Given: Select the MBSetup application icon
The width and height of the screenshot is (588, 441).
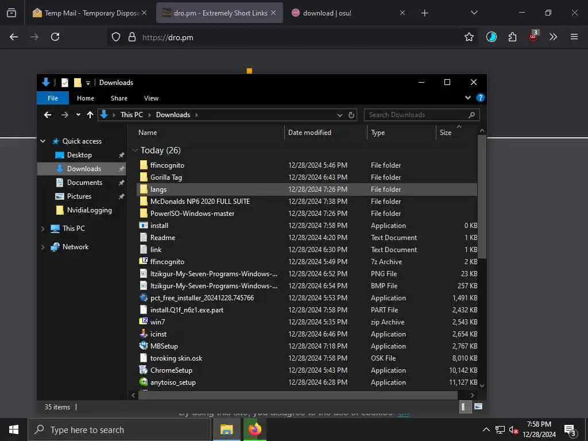Looking at the screenshot, I should (143, 346).
